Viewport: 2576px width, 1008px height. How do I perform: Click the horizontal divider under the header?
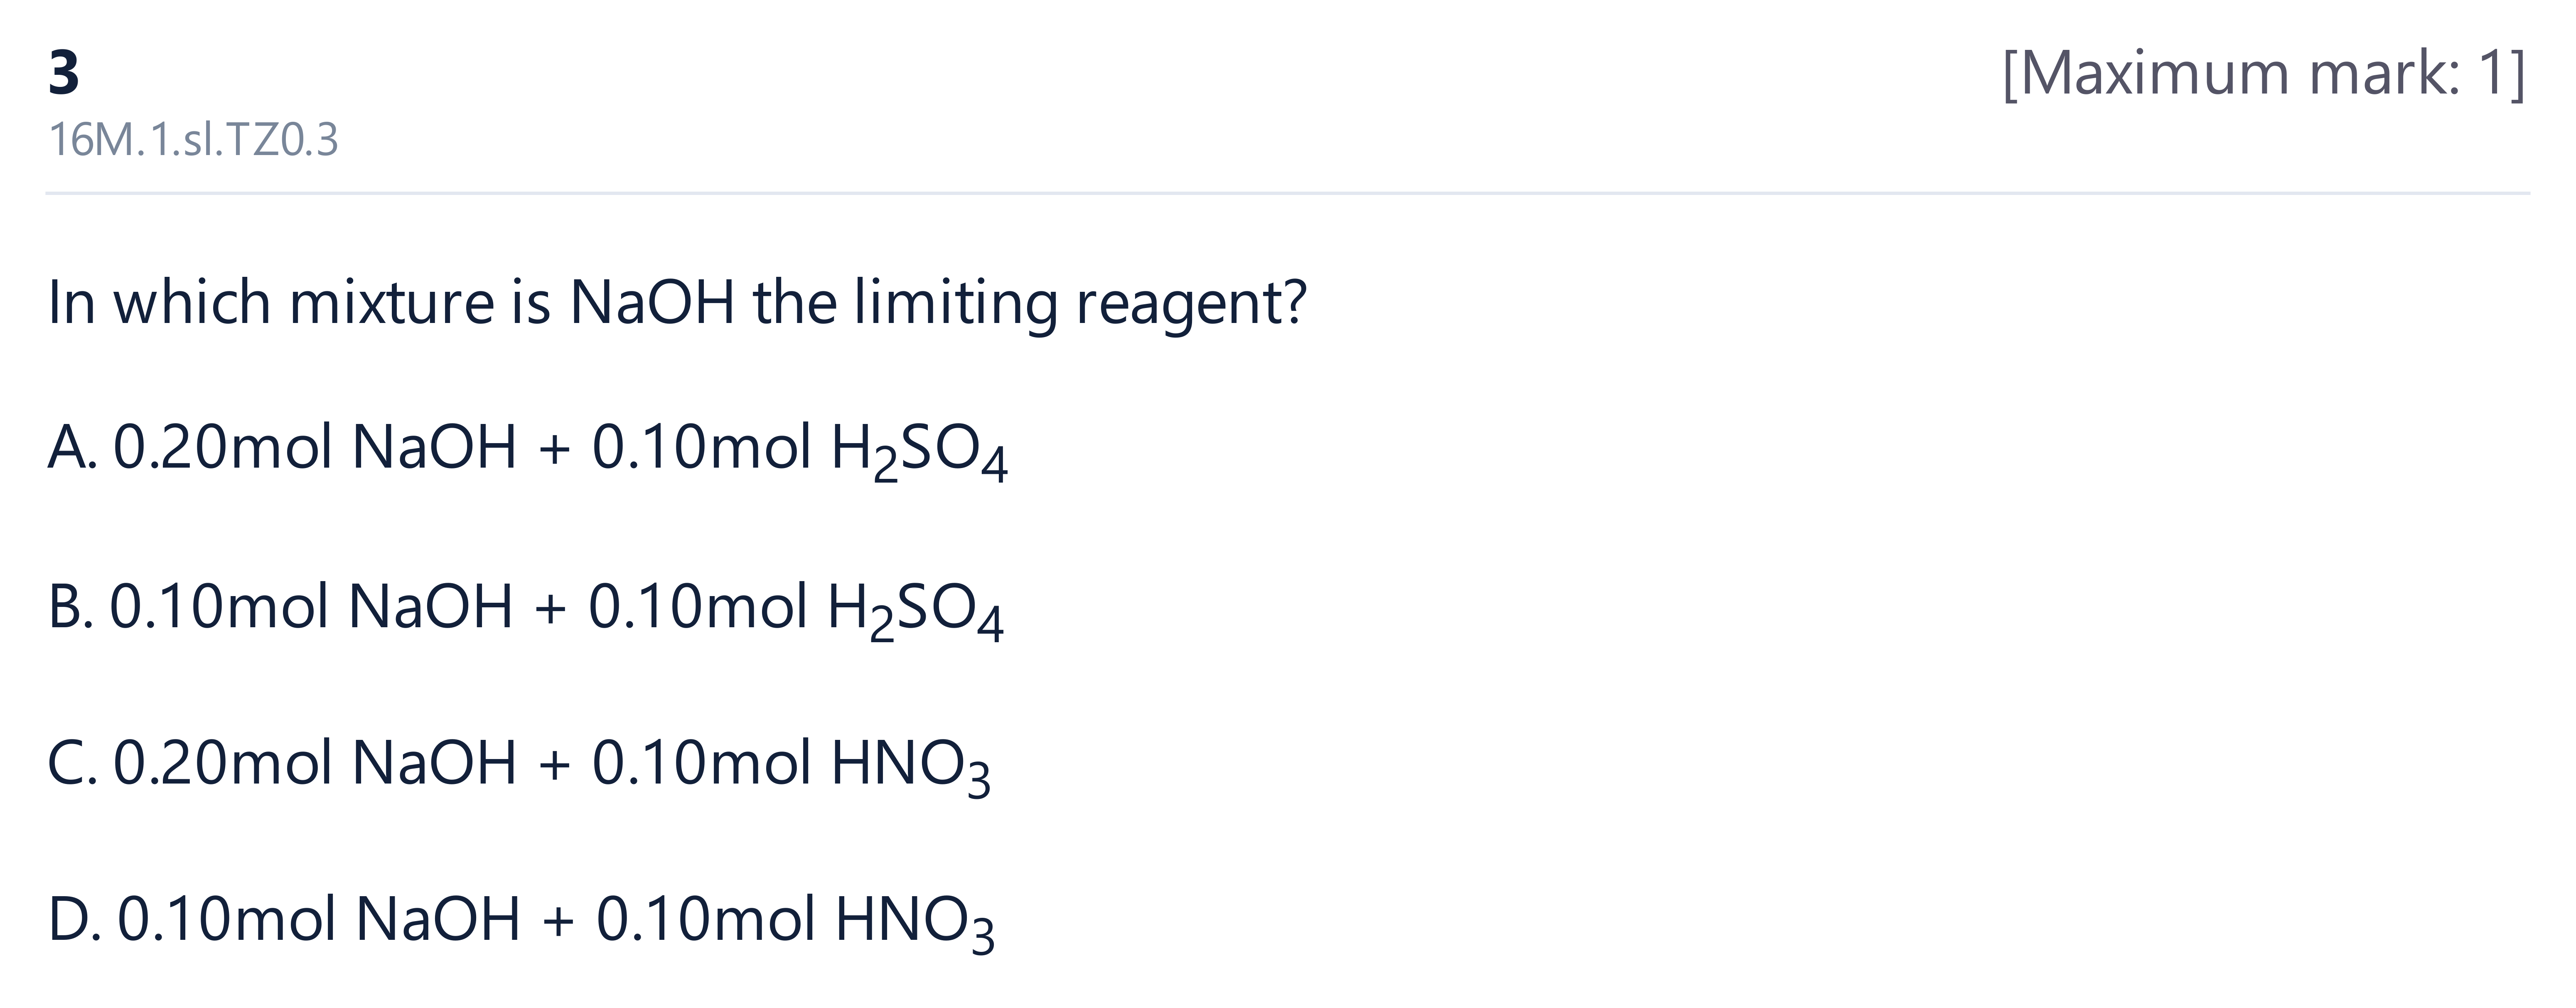pyautogui.click(x=1288, y=193)
